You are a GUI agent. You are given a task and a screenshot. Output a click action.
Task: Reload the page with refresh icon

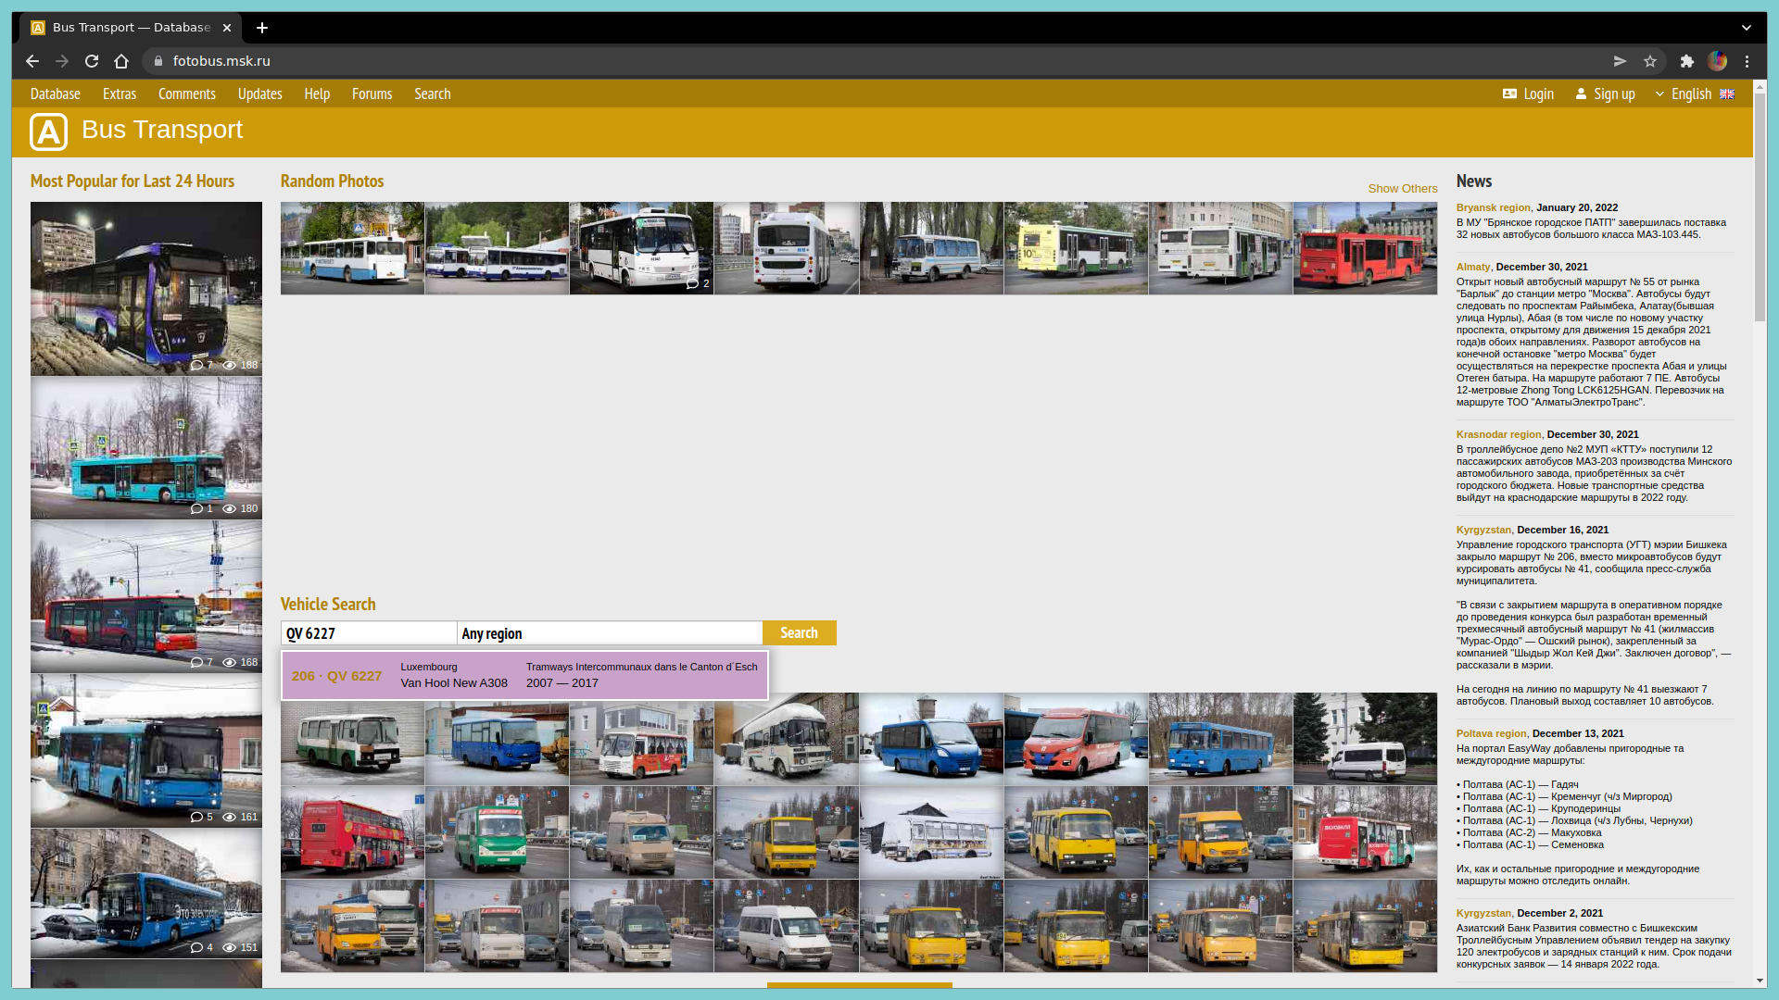pos(92,61)
